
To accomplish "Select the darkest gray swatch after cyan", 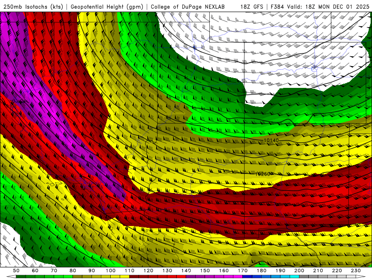I will (x=304, y=276).
